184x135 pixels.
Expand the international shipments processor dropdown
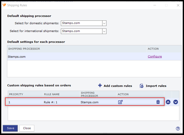(x=104, y=31)
